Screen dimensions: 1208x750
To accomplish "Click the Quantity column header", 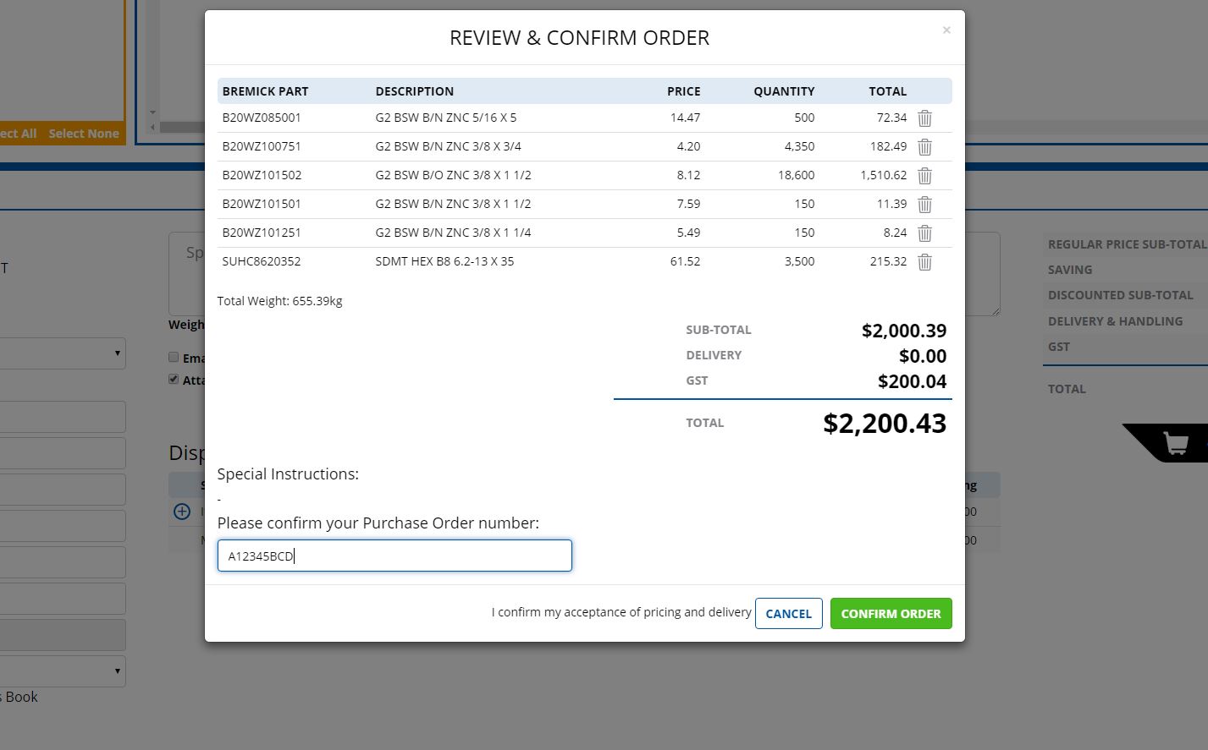I will coord(783,91).
